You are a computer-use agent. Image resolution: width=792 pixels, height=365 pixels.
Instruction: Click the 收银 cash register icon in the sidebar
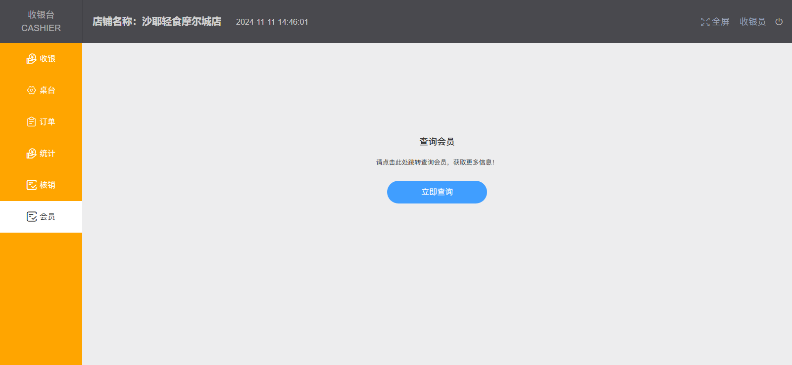pyautogui.click(x=31, y=59)
